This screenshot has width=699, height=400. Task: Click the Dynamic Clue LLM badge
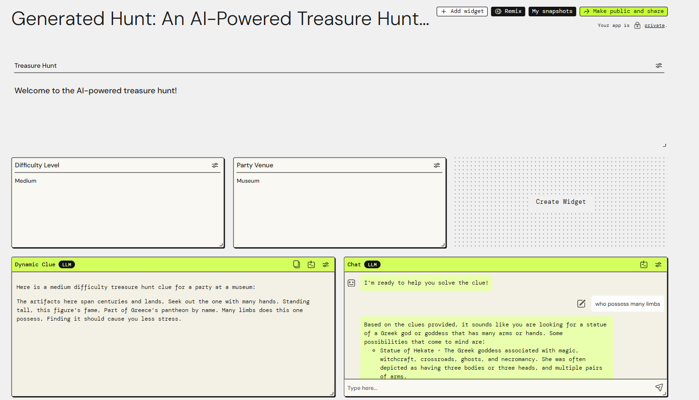pyautogui.click(x=67, y=264)
